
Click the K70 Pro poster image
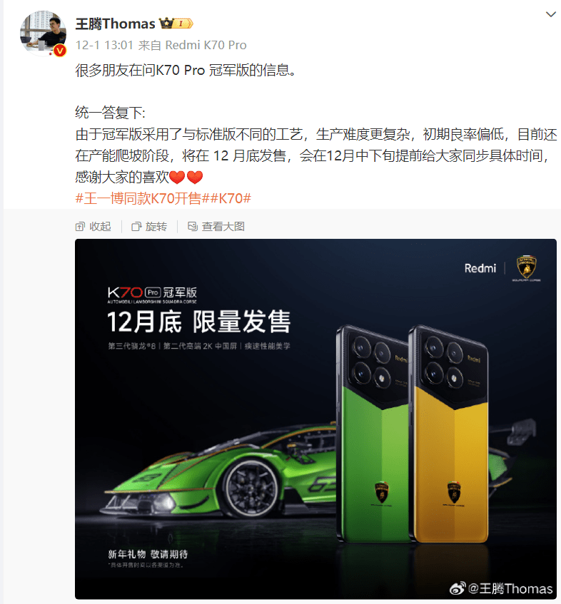[315, 419]
